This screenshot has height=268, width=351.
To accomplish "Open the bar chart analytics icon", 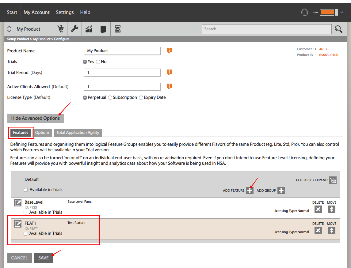I will (89, 29).
